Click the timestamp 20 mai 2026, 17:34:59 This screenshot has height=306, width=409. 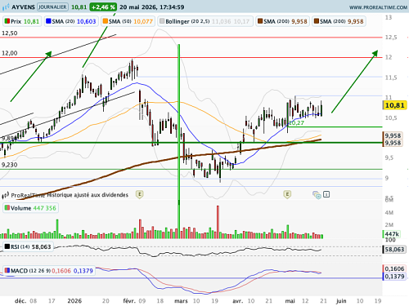click(152, 7)
